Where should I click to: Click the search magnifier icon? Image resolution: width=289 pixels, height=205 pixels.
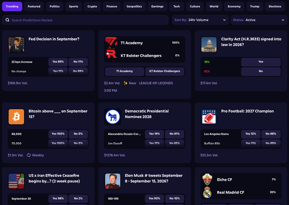pyautogui.click(x=7, y=20)
